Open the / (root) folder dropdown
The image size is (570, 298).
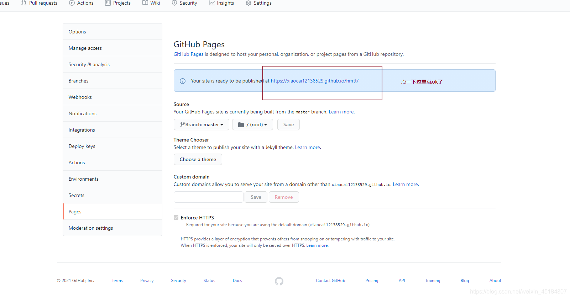coord(252,124)
